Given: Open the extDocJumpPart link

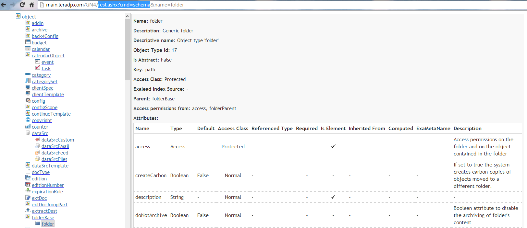Looking at the screenshot, I should [x=50, y=205].
